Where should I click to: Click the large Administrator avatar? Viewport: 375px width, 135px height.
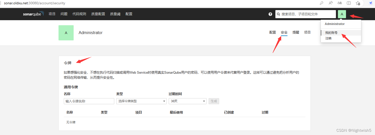tap(66, 33)
